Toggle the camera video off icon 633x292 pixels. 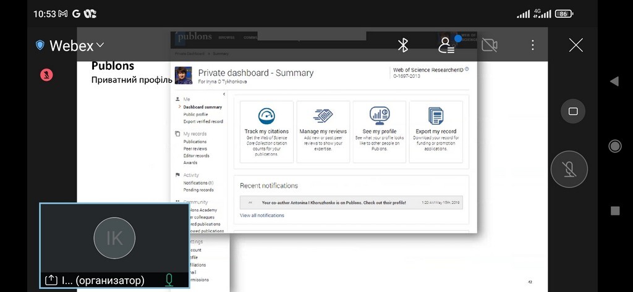coord(490,45)
